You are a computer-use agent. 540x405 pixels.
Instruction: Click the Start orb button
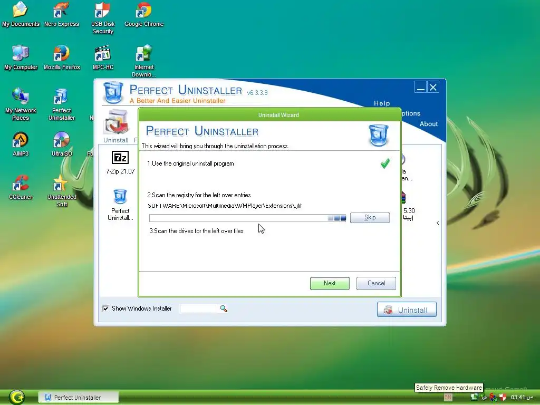click(x=16, y=397)
